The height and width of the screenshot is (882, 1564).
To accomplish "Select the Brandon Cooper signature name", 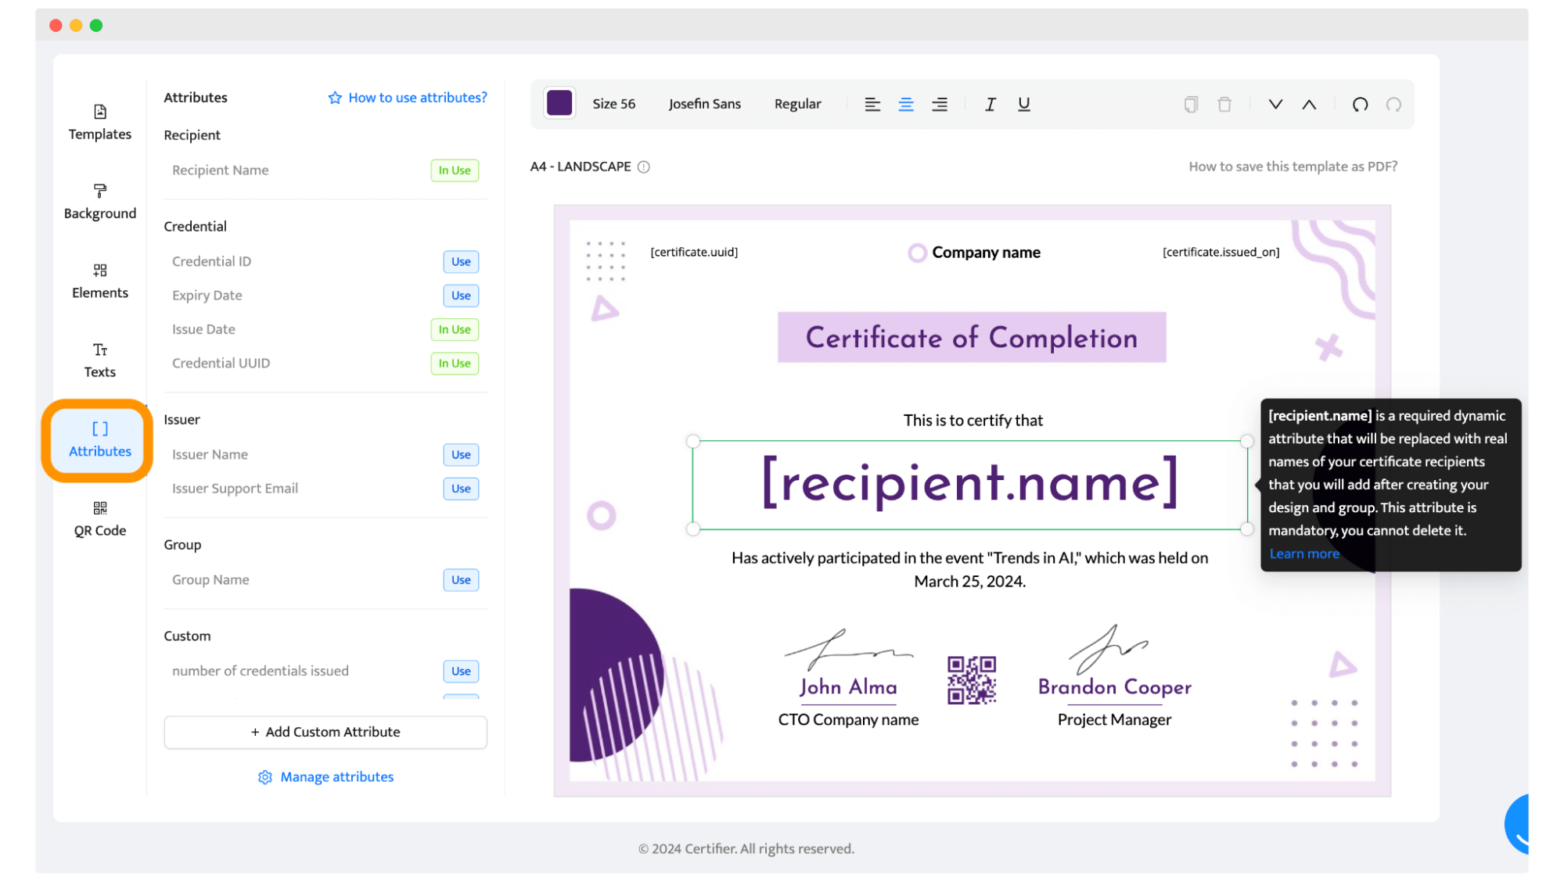I will tap(1114, 687).
